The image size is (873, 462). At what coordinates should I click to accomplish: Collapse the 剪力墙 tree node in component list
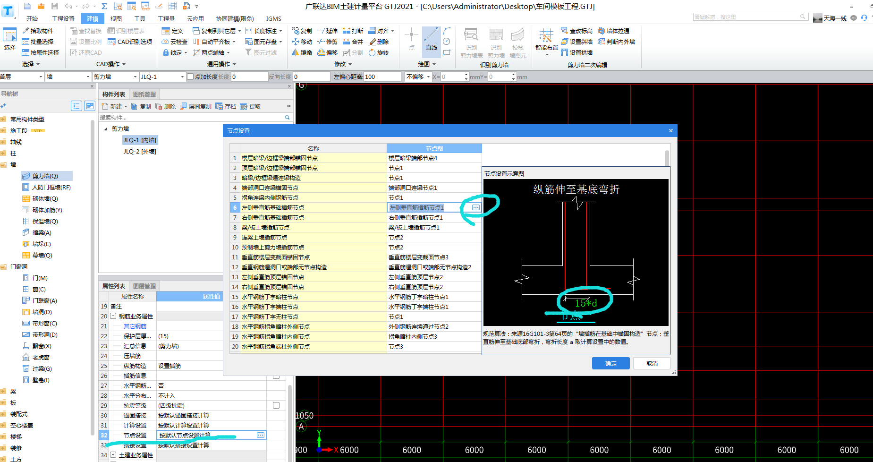[x=106, y=129]
